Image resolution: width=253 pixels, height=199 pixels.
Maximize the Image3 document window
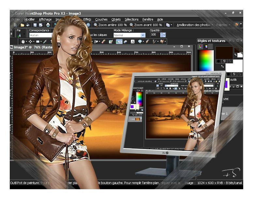pos(182,46)
